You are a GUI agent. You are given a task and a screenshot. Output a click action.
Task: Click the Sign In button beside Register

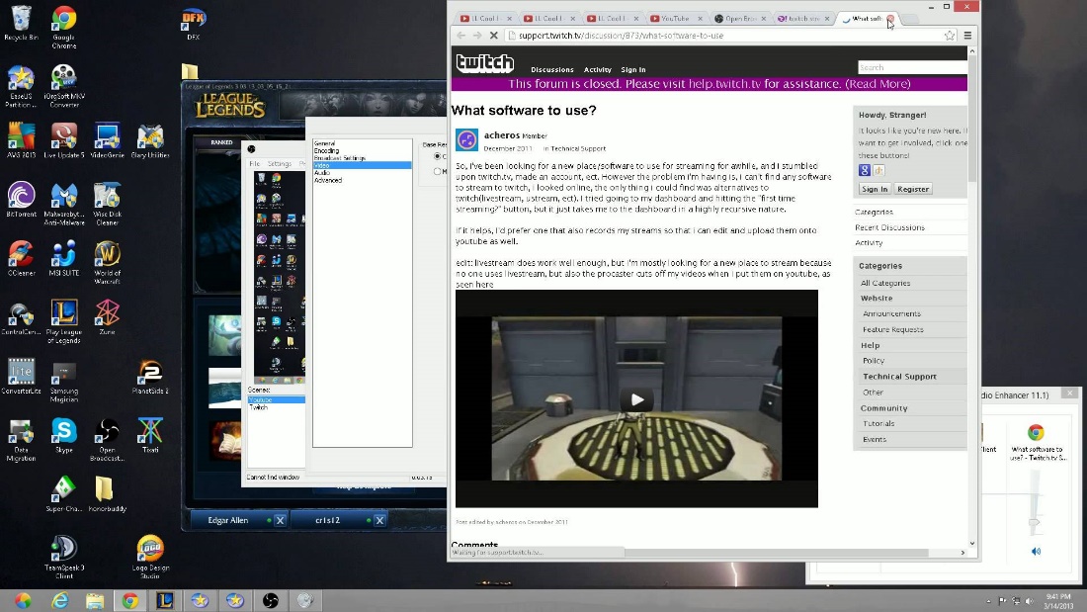coord(875,189)
